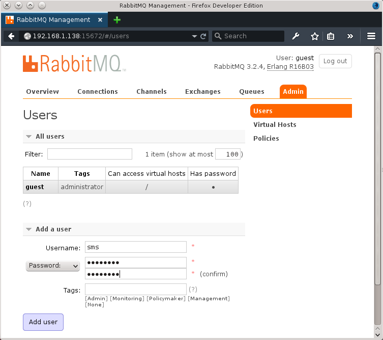Sort users by Name column

[41, 173]
